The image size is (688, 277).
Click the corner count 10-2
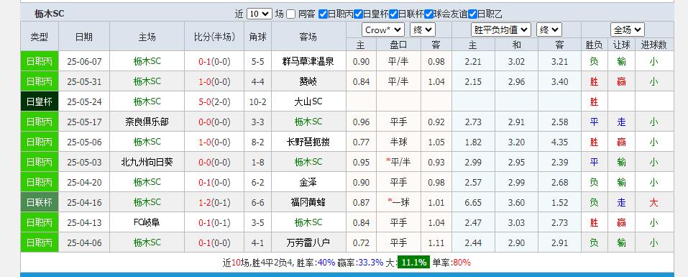coord(258,102)
